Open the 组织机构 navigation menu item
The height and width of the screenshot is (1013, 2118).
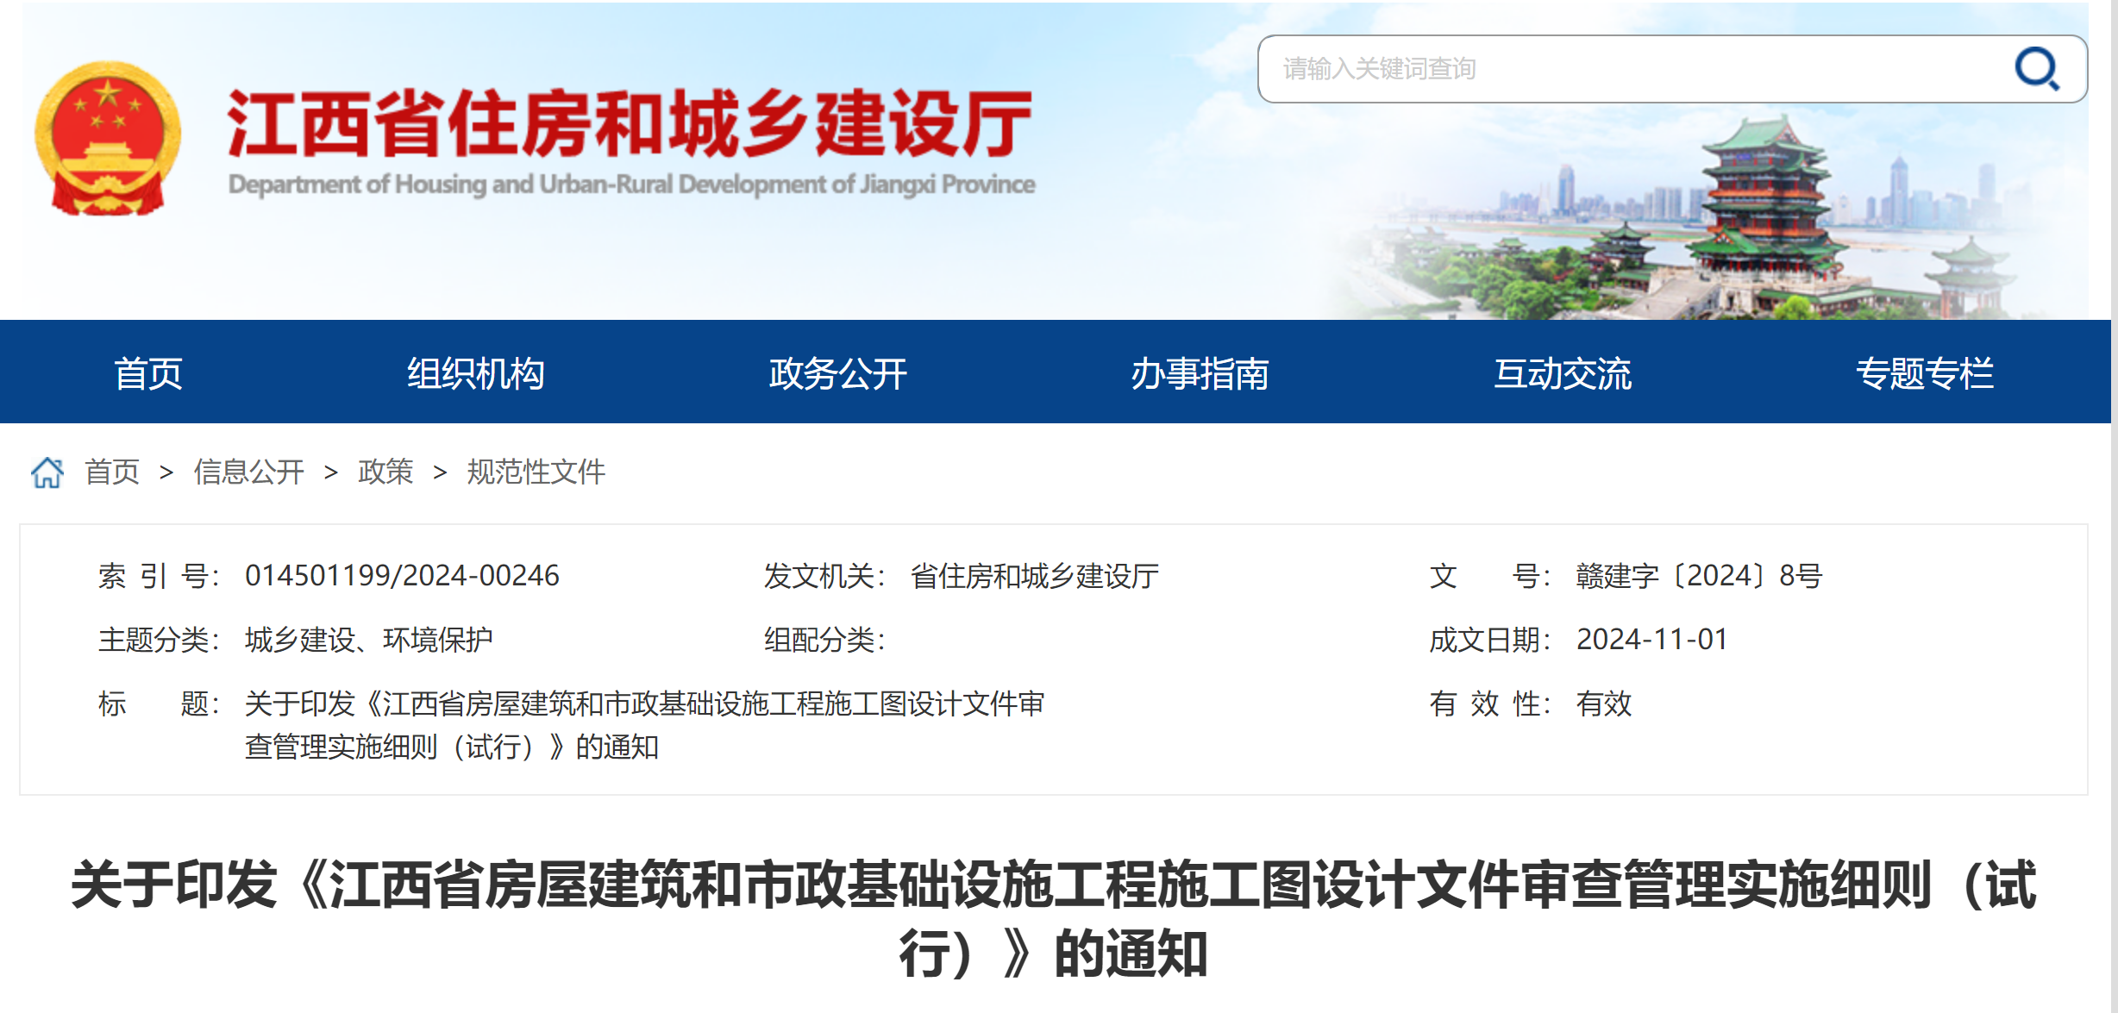pyautogui.click(x=476, y=373)
